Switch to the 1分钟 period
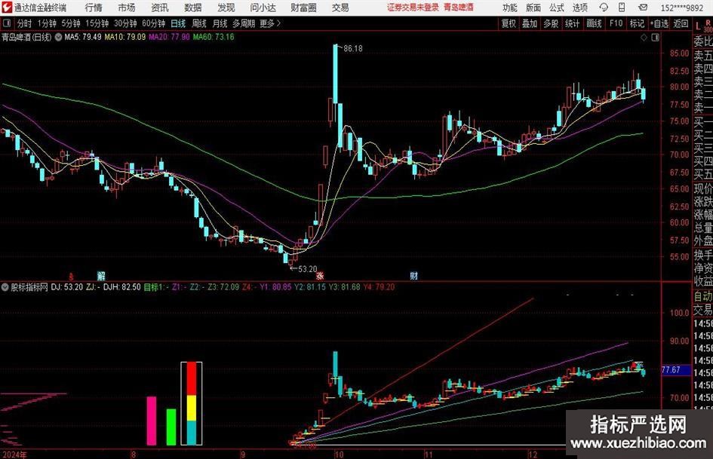This screenshot has width=713, height=459. coord(47,23)
